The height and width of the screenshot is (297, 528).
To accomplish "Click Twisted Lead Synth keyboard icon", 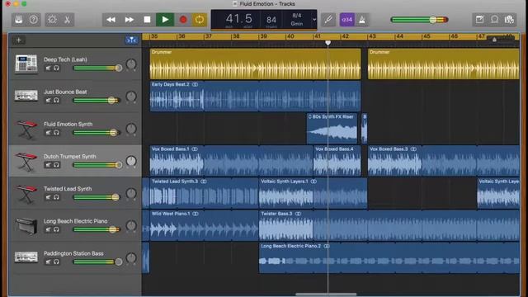I will (x=26, y=194).
